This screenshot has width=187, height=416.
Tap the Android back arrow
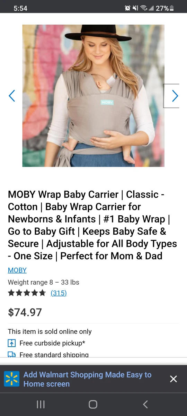[x=145, y=404]
